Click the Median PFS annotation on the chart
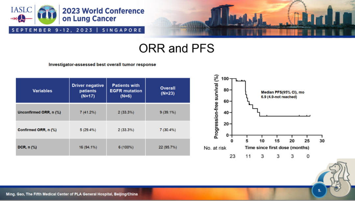This screenshot has width=355, height=201. click(283, 95)
